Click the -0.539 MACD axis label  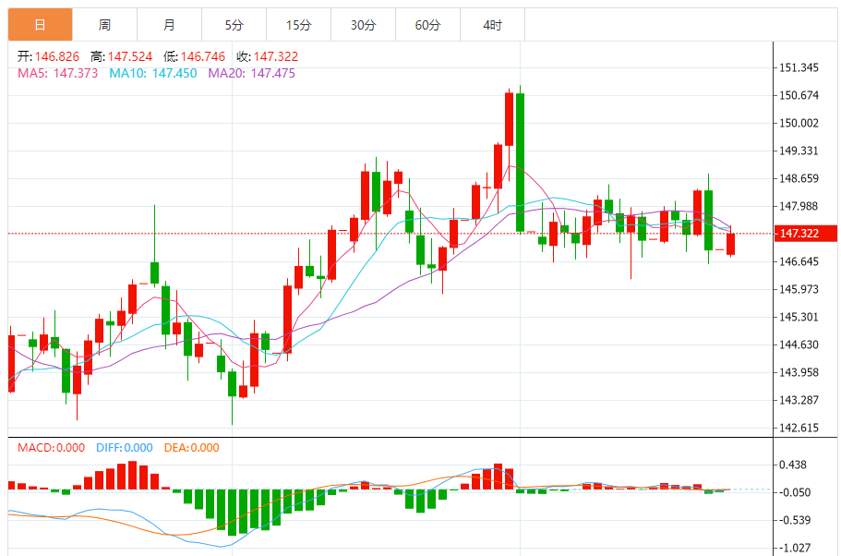click(795, 520)
